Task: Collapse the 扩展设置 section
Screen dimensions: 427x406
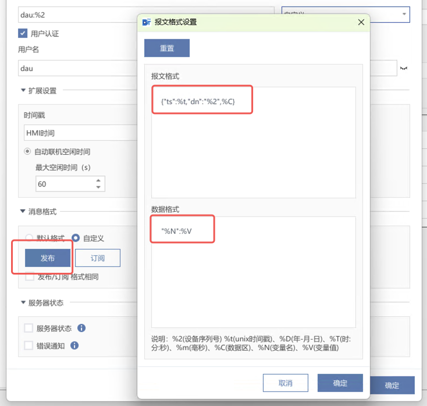Action: [23, 91]
